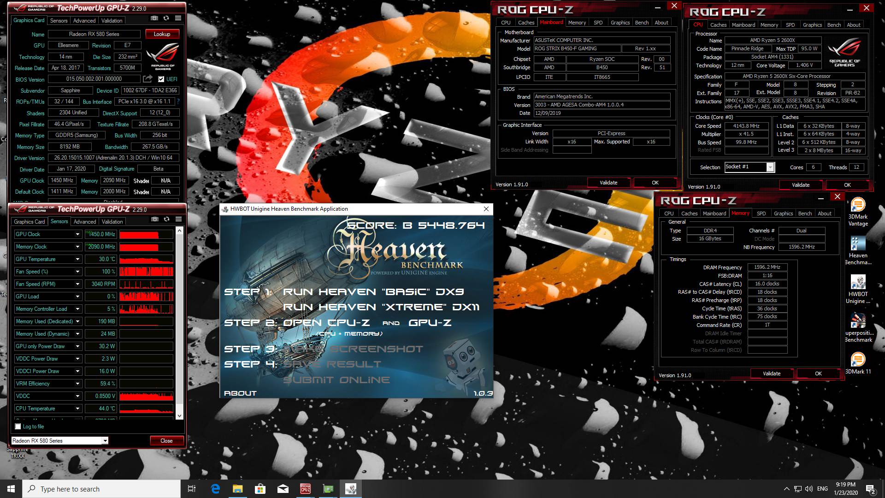Click refresh icon in the Sensors GPU-Z window

click(166, 219)
